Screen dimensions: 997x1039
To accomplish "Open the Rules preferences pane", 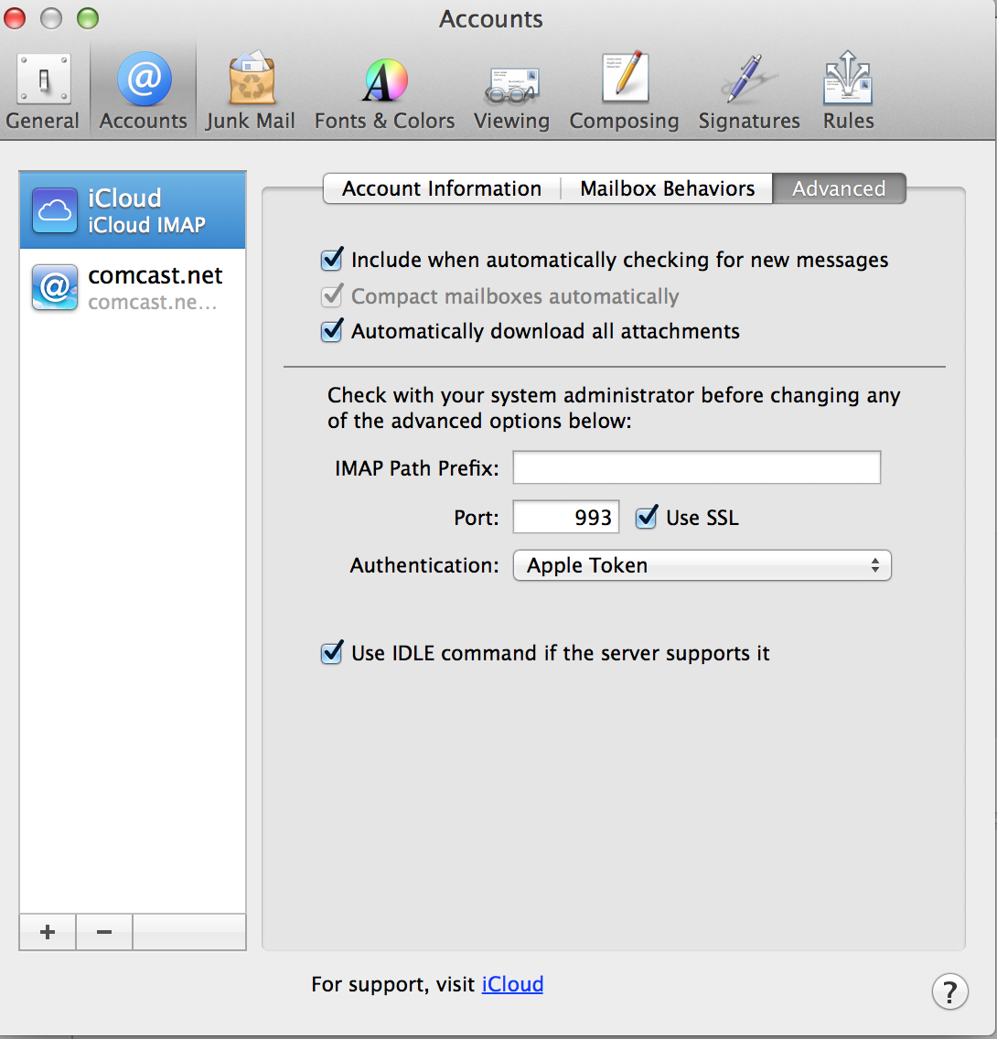I will click(848, 91).
